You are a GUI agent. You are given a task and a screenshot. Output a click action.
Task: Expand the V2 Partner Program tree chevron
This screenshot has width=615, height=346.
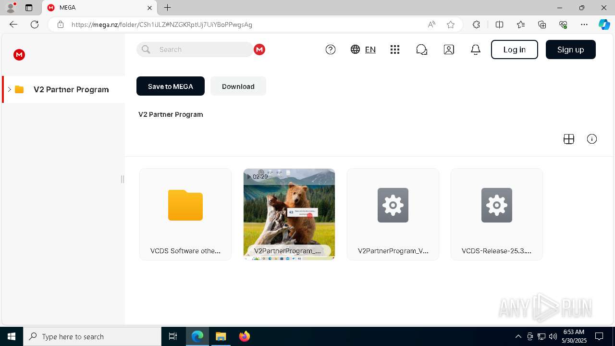point(9,89)
